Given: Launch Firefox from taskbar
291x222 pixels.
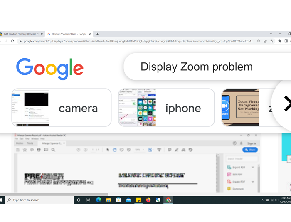Looking at the screenshot, I should (x=148, y=200).
